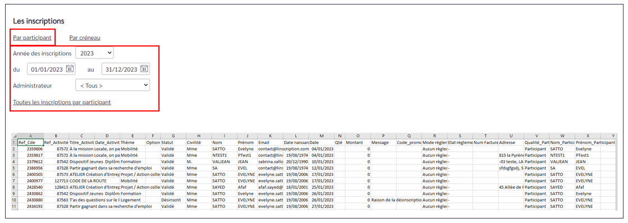Click the Num Facture header cell
The width and height of the screenshot is (628, 223).
click(485, 143)
